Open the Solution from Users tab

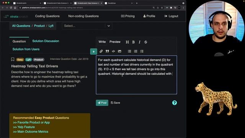click(26, 49)
